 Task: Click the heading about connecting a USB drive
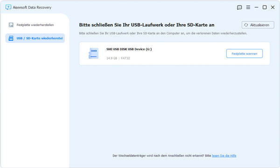point(147,25)
